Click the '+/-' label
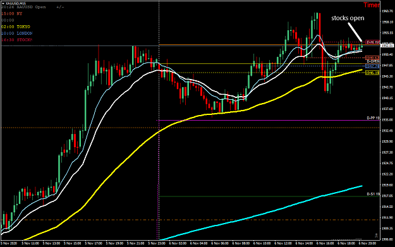The image size is (395, 247). click(60, 7)
